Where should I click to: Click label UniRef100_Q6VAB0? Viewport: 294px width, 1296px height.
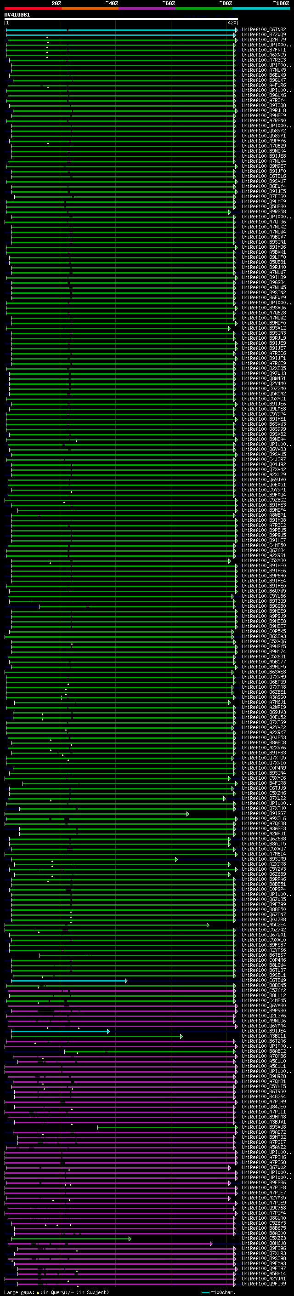(263, 1006)
